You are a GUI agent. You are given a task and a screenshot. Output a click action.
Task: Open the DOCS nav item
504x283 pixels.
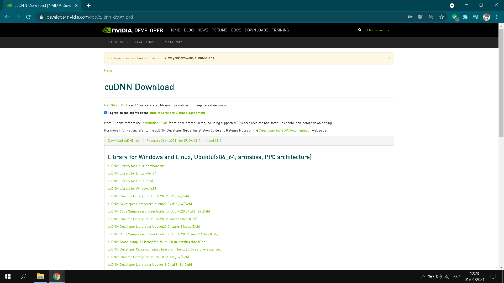[236, 30]
